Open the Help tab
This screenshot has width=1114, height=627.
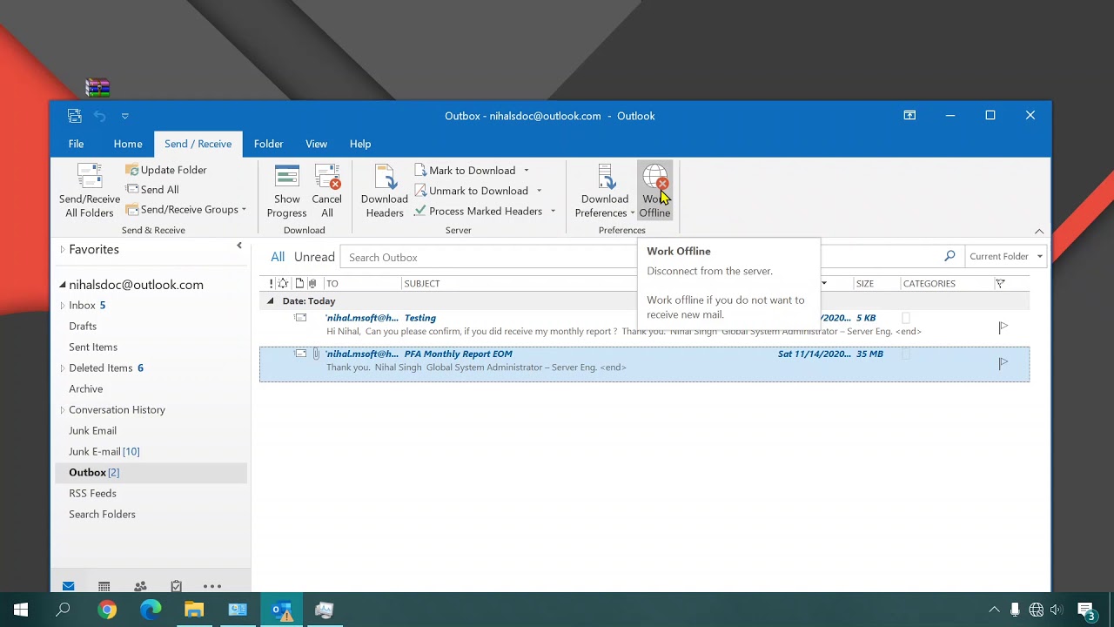pos(360,144)
